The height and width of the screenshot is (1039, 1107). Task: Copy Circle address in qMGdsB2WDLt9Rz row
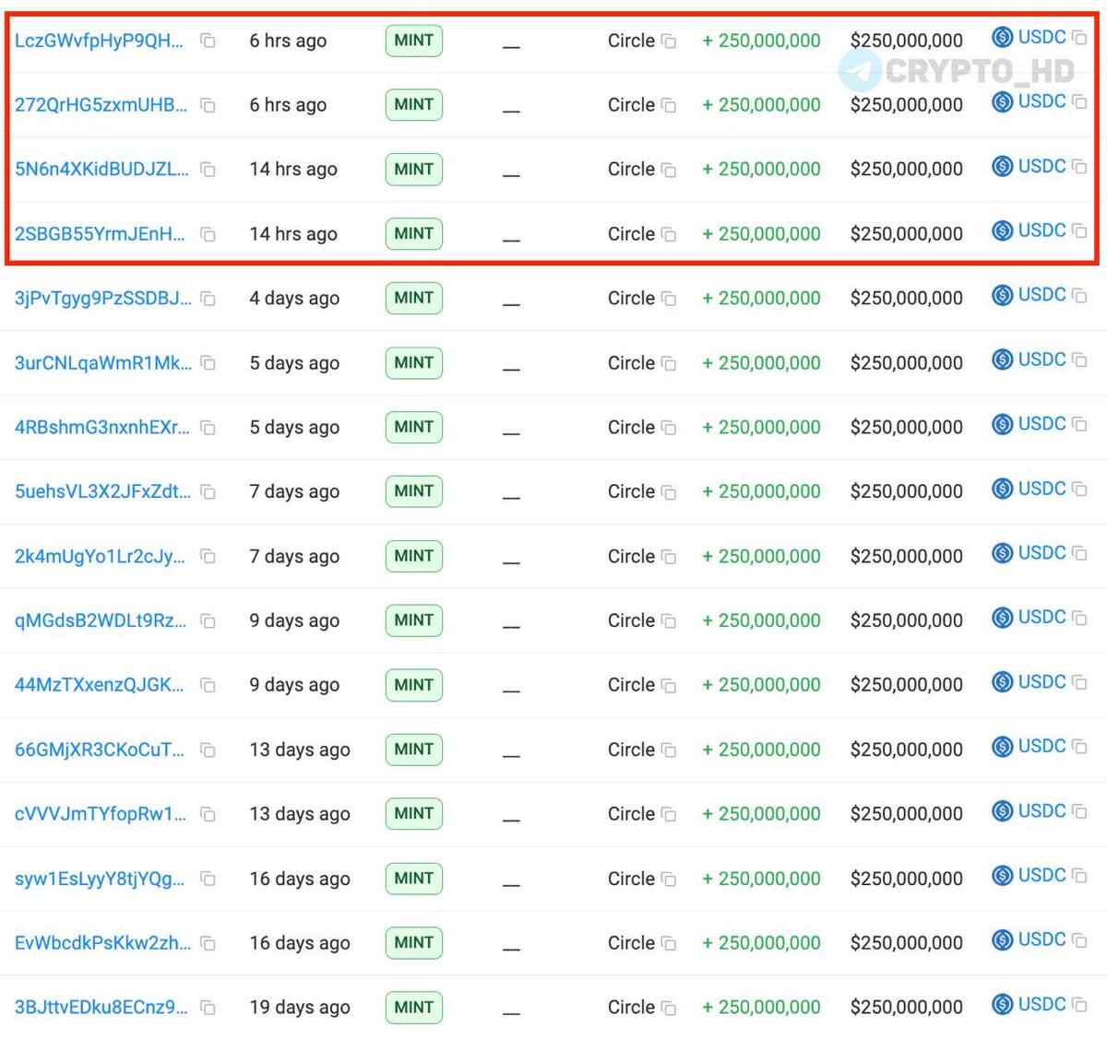point(669,621)
